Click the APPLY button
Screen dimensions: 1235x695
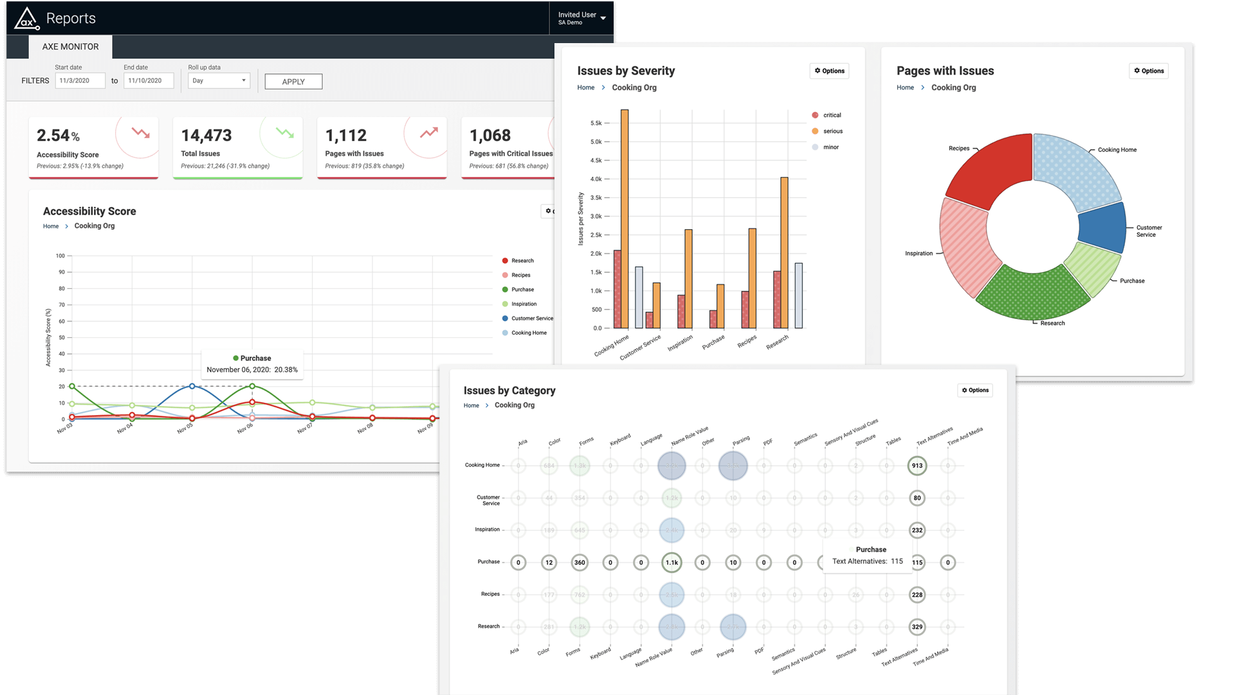click(293, 81)
